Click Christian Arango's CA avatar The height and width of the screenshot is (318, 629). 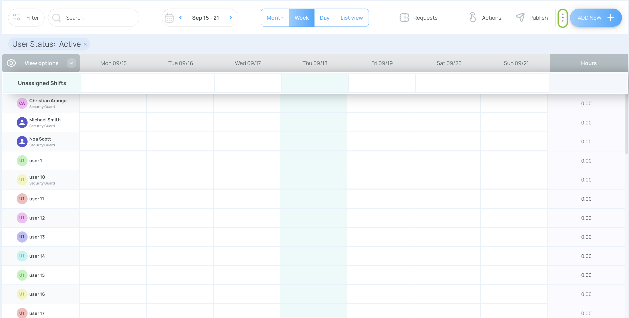(22, 103)
